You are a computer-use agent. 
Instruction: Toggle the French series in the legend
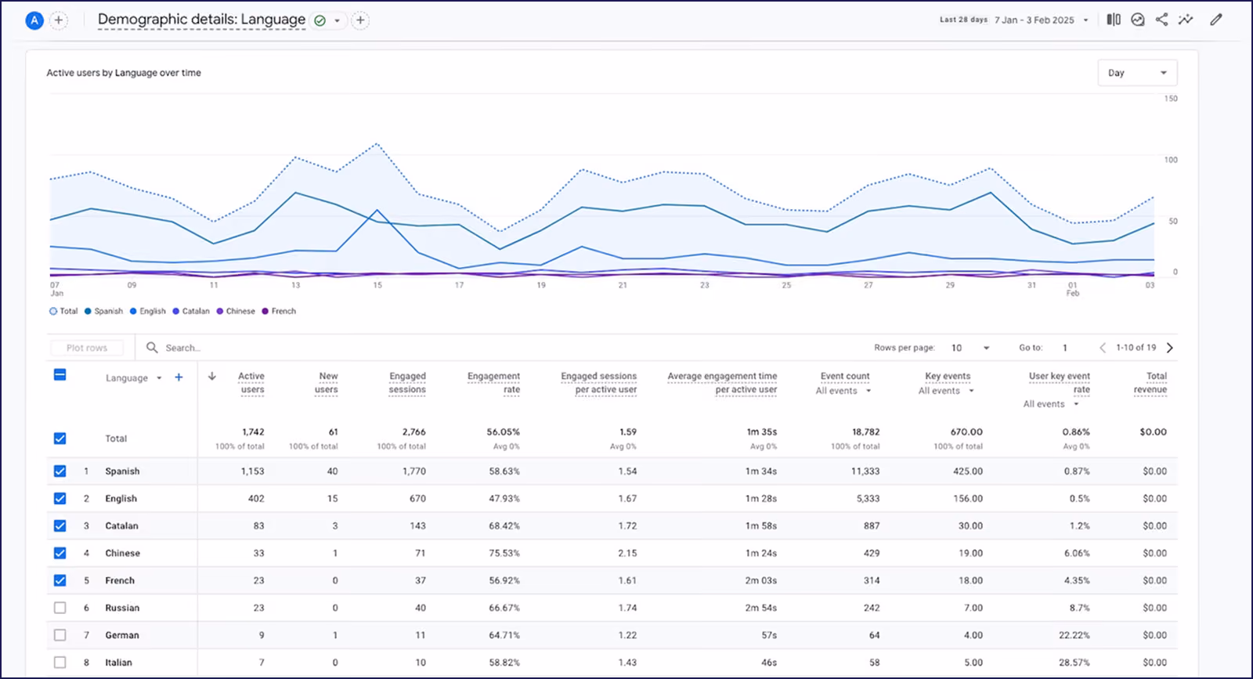click(x=279, y=311)
